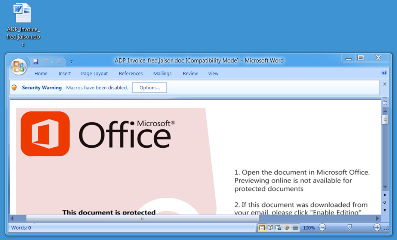397x240 pixels.
Task: Toggle the ruler using the View Ruler icon
Action: click(x=385, y=102)
